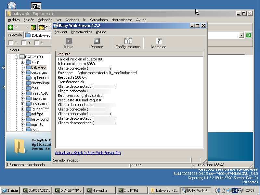Select the indiftpd folder in tree

coord(37,114)
